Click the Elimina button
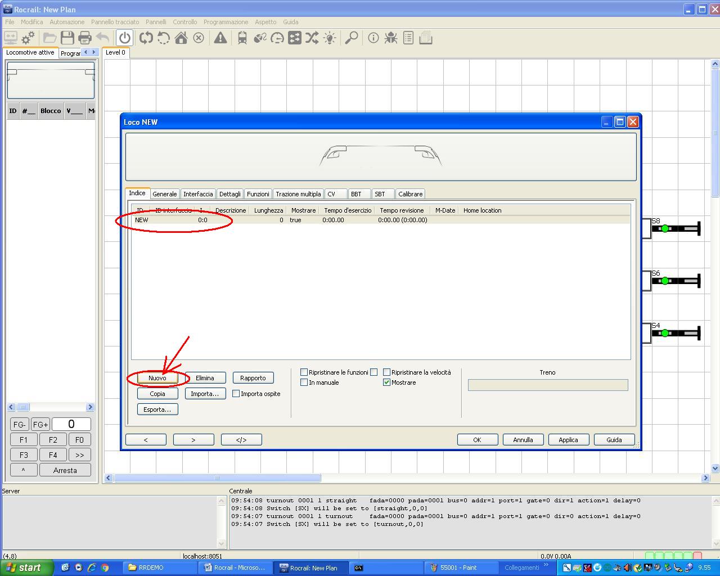This screenshot has width=720, height=576. click(x=205, y=378)
